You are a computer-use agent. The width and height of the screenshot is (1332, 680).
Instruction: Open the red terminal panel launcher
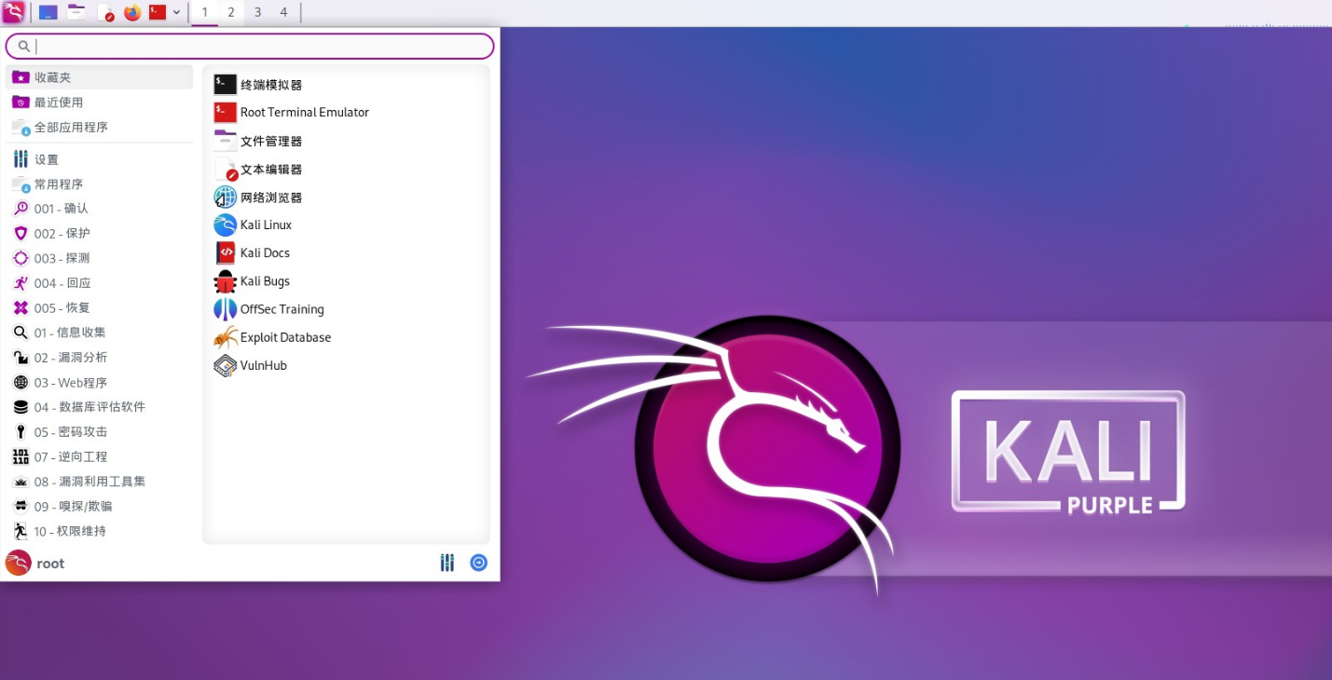tap(158, 12)
